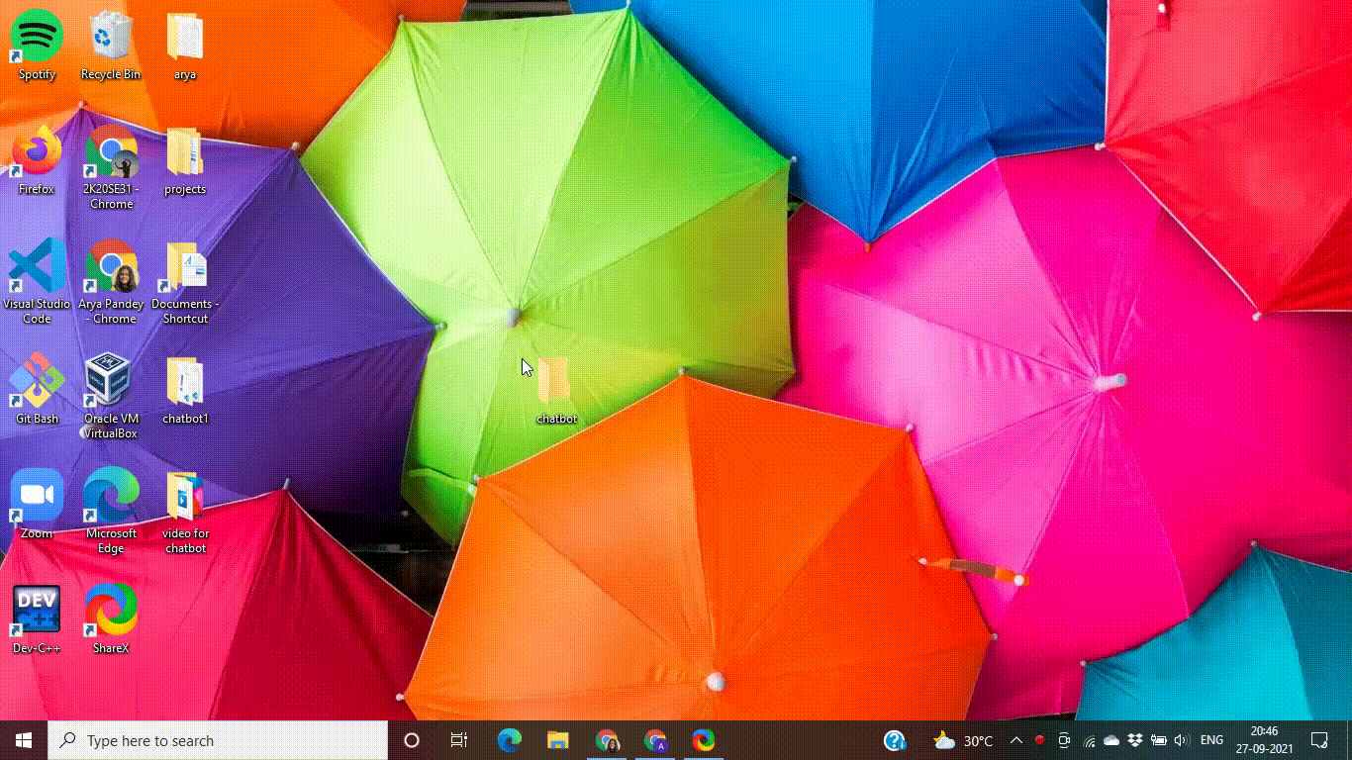Select the video for chatbot folder
The height and width of the screenshot is (760, 1352).
coord(185,512)
